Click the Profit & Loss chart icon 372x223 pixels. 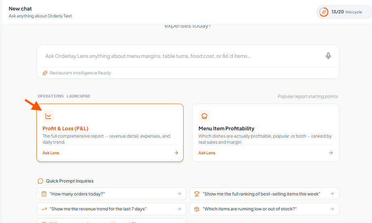coord(48,116)
